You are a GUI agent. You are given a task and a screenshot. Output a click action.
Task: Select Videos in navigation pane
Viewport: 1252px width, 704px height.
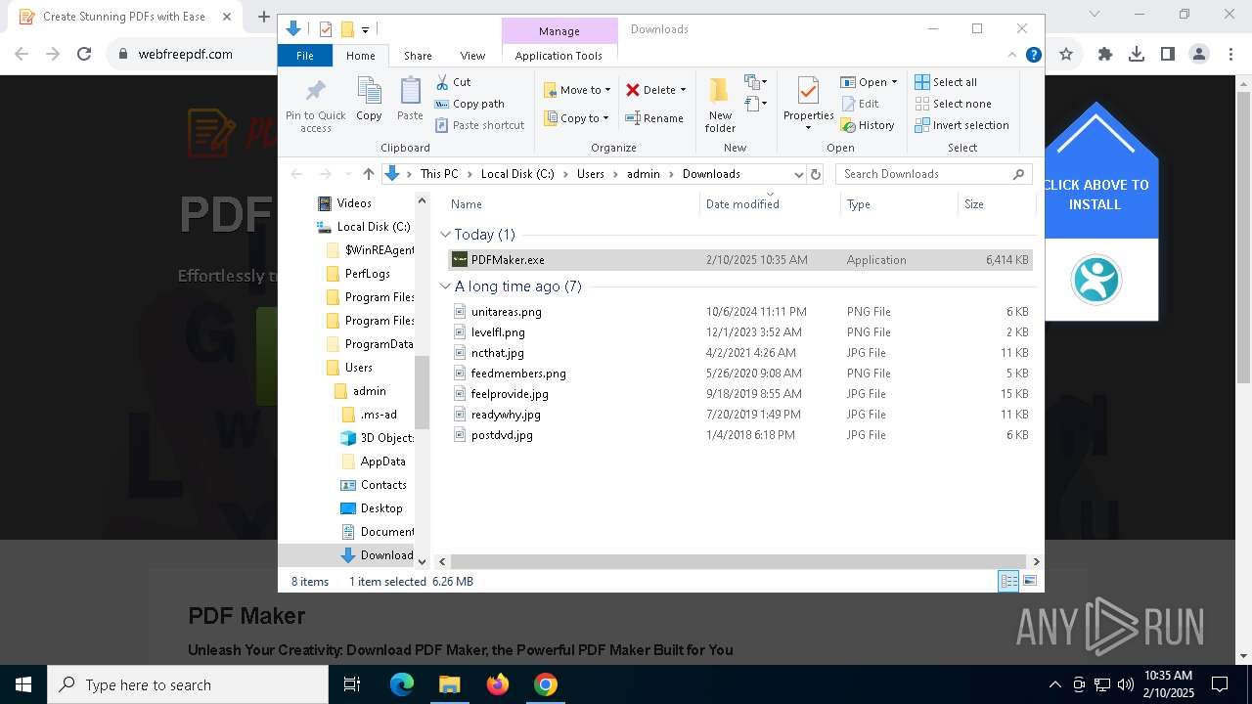point(353,203)
